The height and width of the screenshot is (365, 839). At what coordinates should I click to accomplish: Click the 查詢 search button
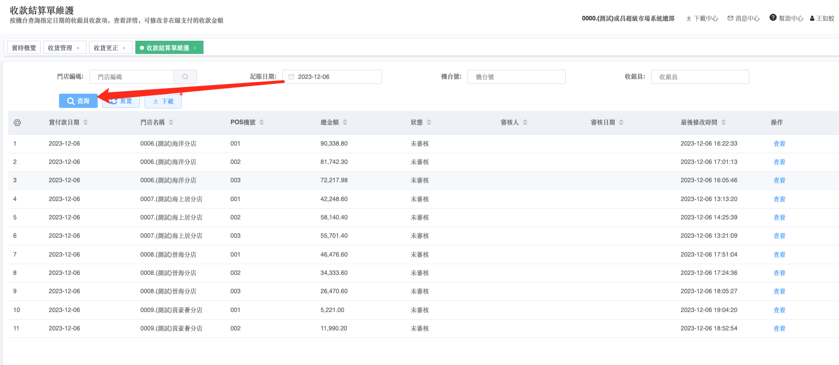[x=78, y=101]
